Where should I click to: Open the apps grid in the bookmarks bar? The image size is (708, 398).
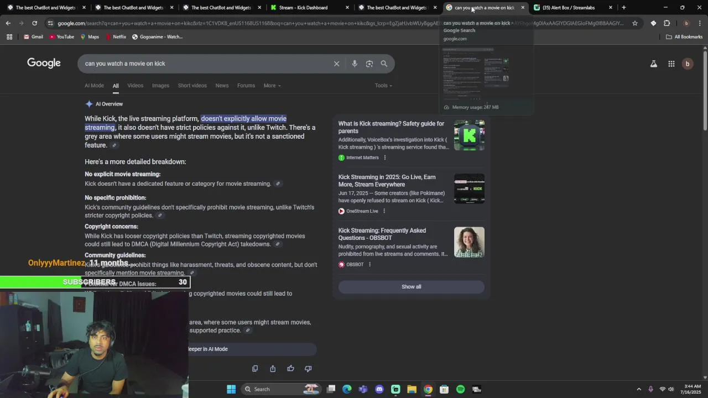coord(9,37)
